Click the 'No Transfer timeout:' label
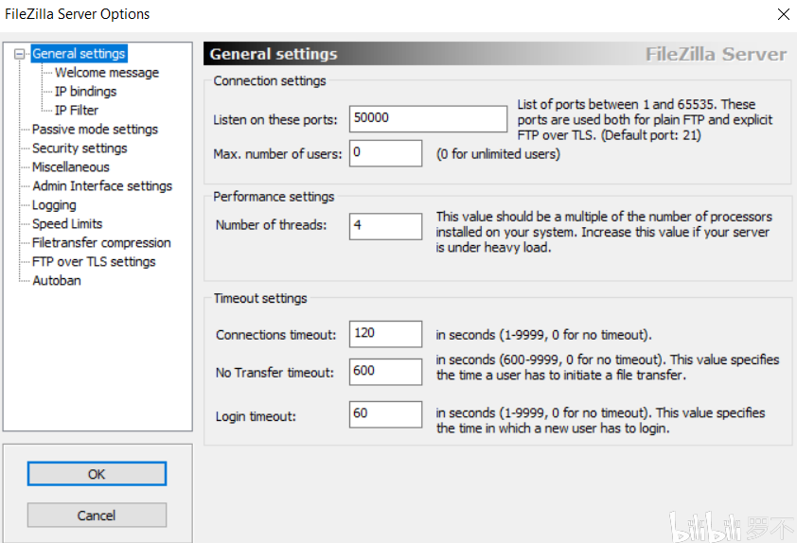797x543 pixels. coord(275,373)
